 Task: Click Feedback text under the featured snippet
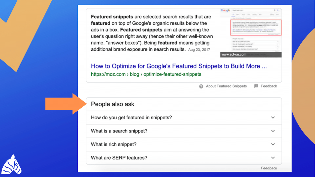click(x=269, y=86)
